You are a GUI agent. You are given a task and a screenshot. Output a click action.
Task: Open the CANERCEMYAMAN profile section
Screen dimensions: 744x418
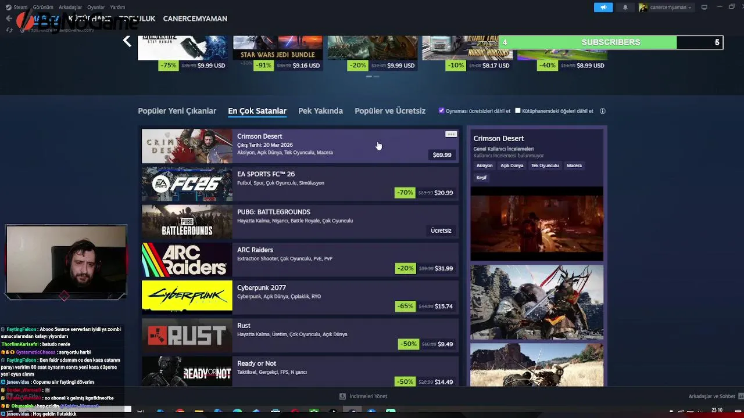(x=195, y=19)
